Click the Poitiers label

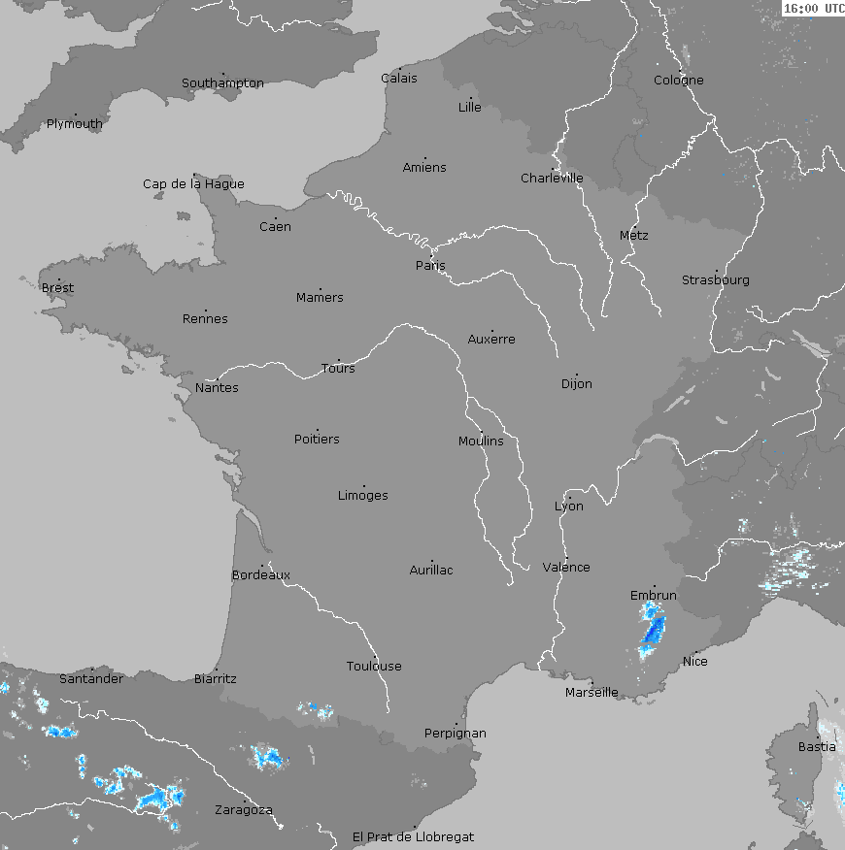(317, 439)
